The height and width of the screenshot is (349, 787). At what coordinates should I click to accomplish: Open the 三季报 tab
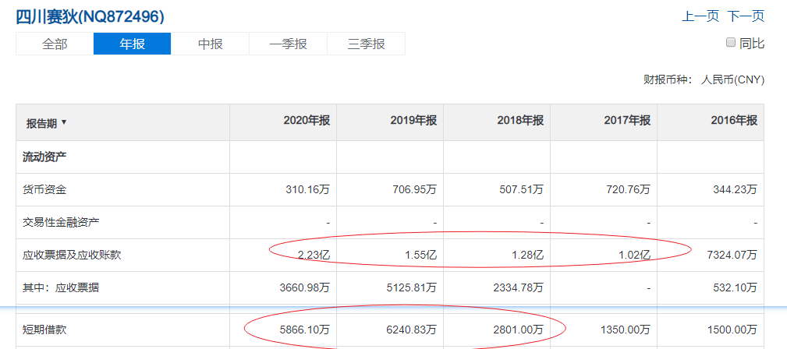coord(366,44)
